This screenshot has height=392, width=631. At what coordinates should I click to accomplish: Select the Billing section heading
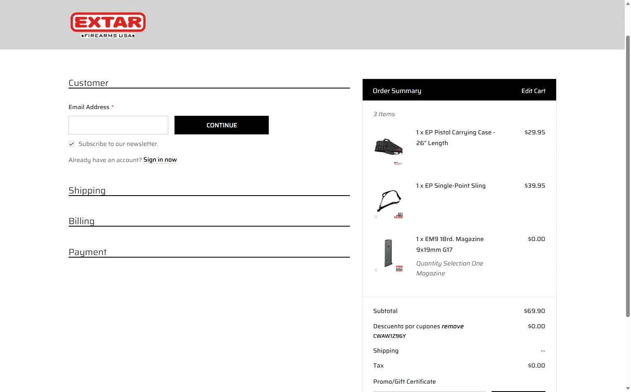(x=81, y=221)
